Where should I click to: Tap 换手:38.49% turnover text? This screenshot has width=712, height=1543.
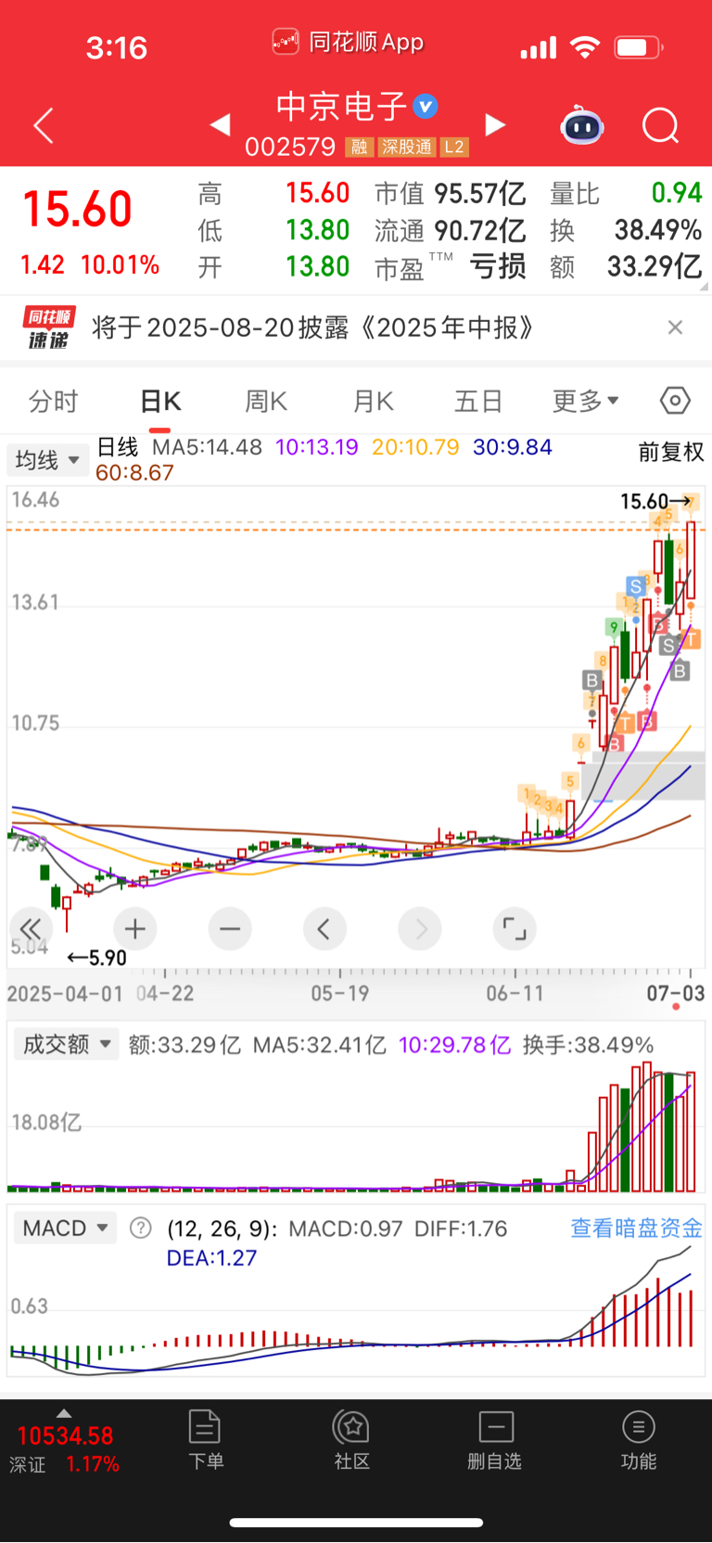click(588, 1046)
